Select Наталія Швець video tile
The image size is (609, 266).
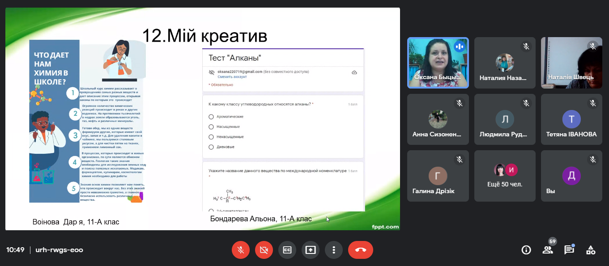[571, 63]
